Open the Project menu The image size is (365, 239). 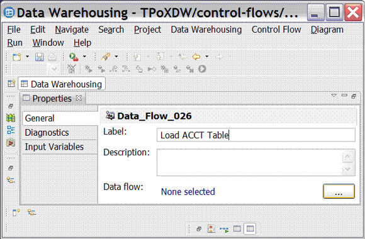(147, 30)
